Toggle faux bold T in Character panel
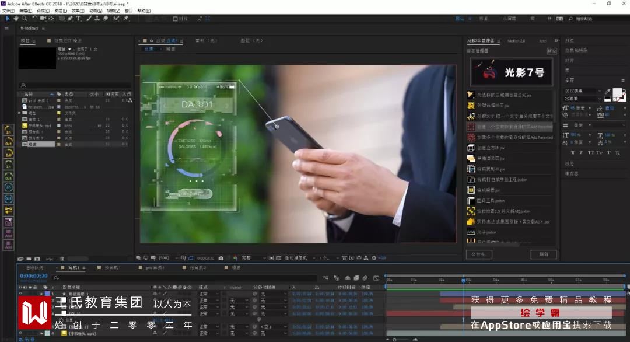 [x=573, y=153]
